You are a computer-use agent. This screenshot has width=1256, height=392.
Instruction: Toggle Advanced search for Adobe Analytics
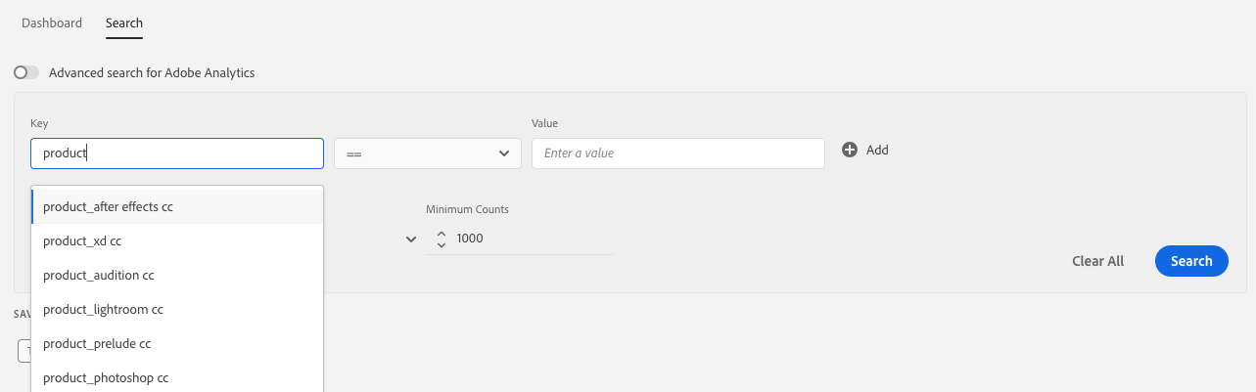[x=26, y=72]
